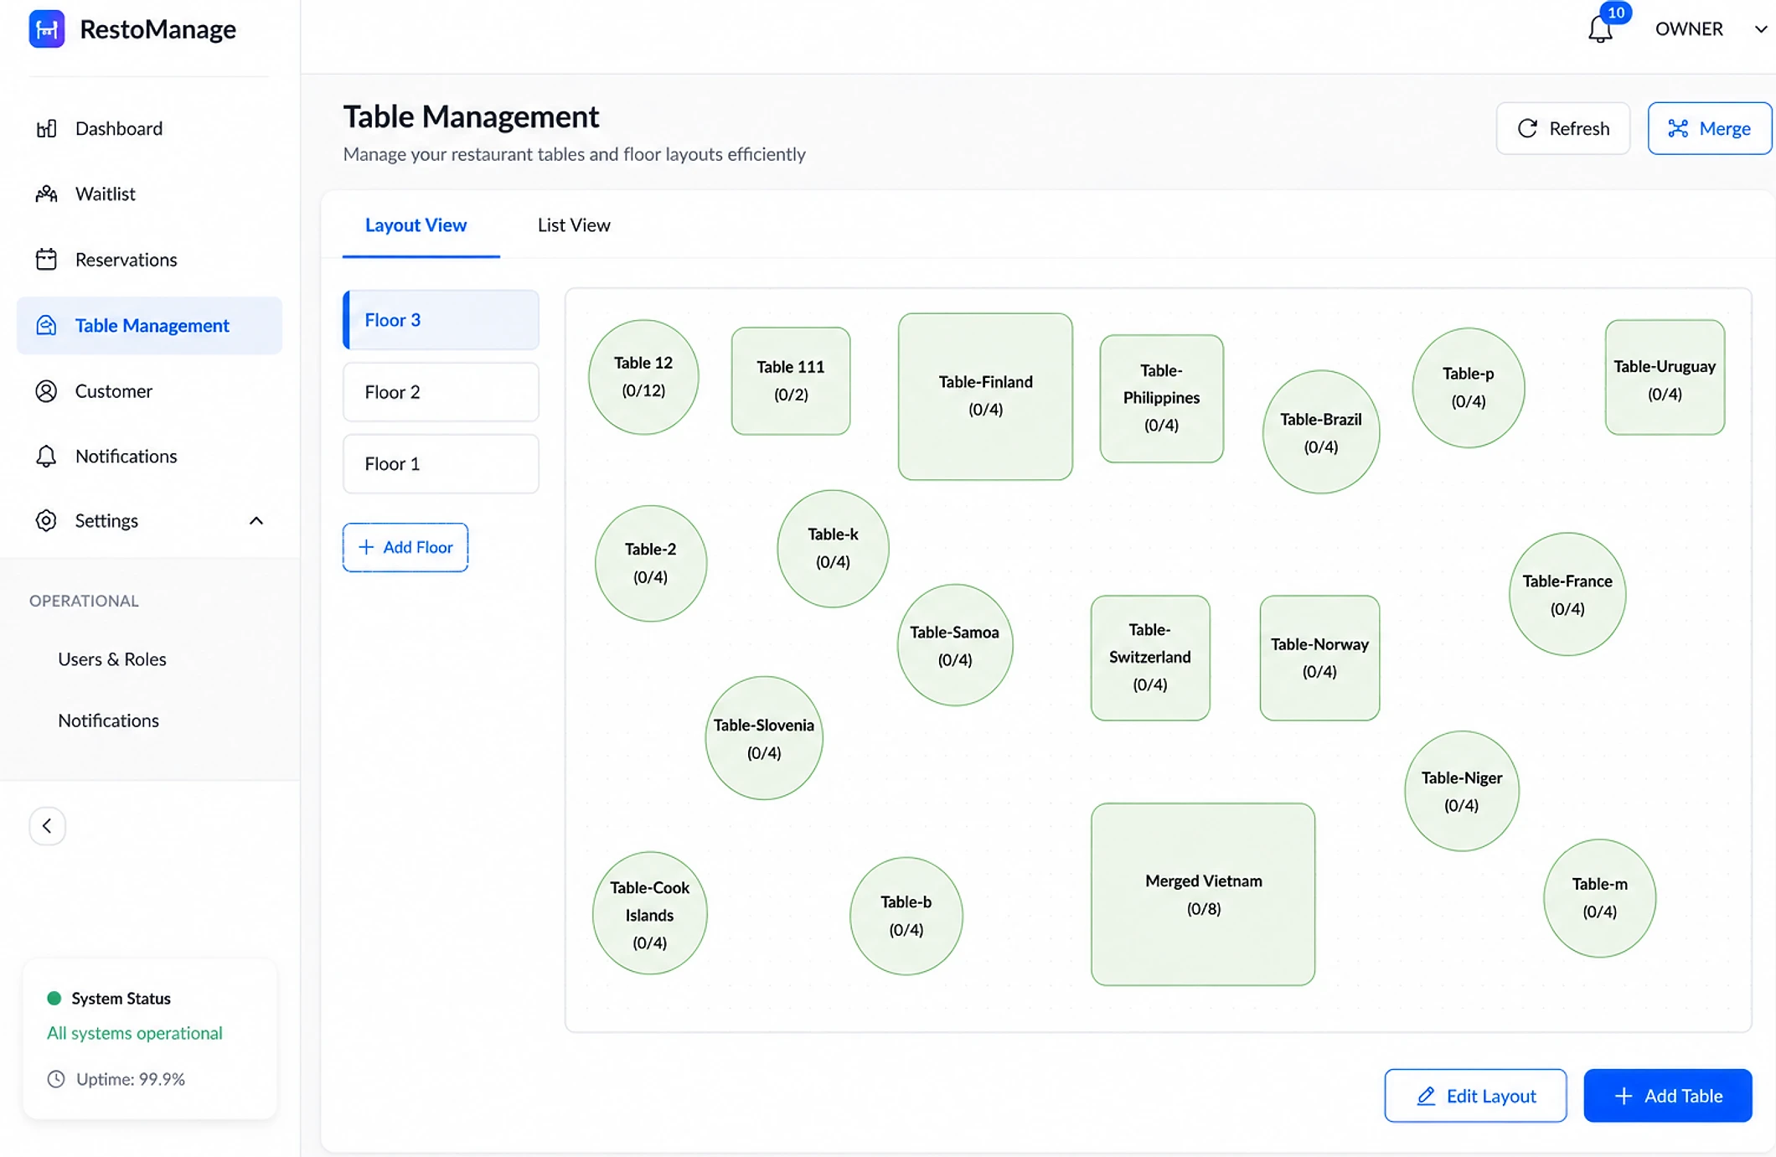Screen dimensions: 1776x1157
Task: Select Table-Slovenia circle table
Action: tap(764, 738)
